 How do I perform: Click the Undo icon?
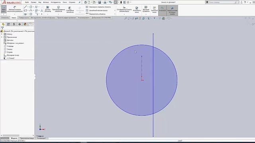point(110,2)
